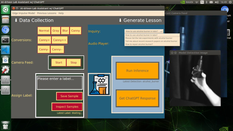Screen dimensions: 233x131
Task: Click the Canny-- conversion button
Action: pyautogui.click(x=57, y=49)
